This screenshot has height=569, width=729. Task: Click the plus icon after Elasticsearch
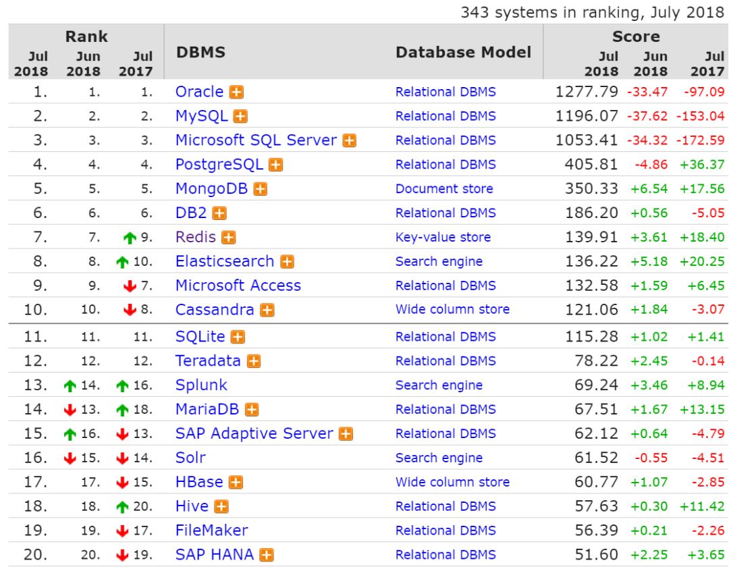288,262
